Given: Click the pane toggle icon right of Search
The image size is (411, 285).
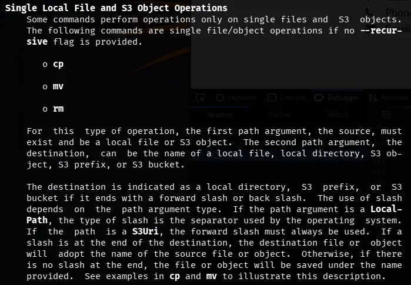Looking at the screenshot, I should click(x=386, y=115).
